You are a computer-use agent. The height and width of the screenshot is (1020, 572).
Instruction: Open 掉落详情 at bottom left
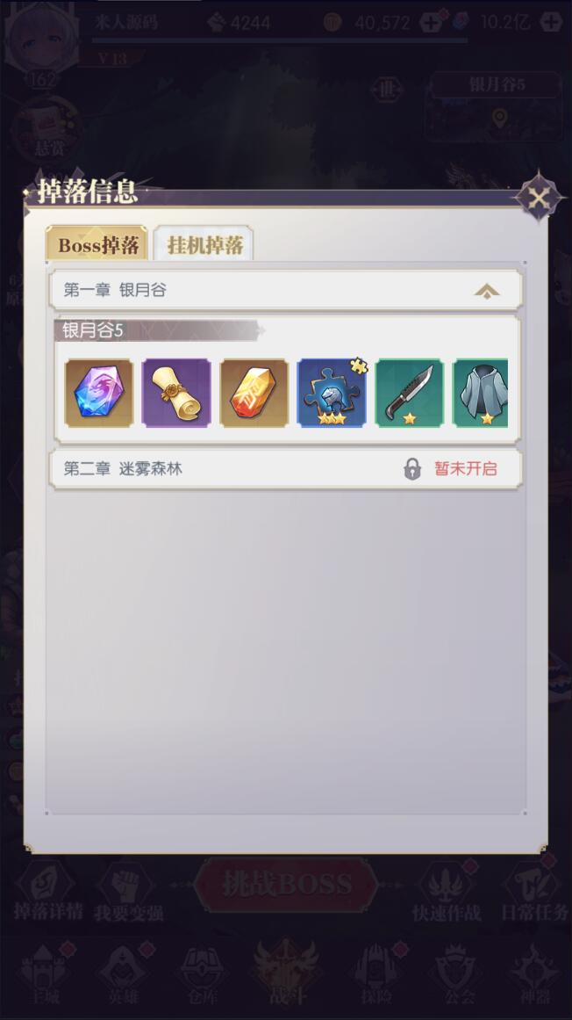pos(48,892)
